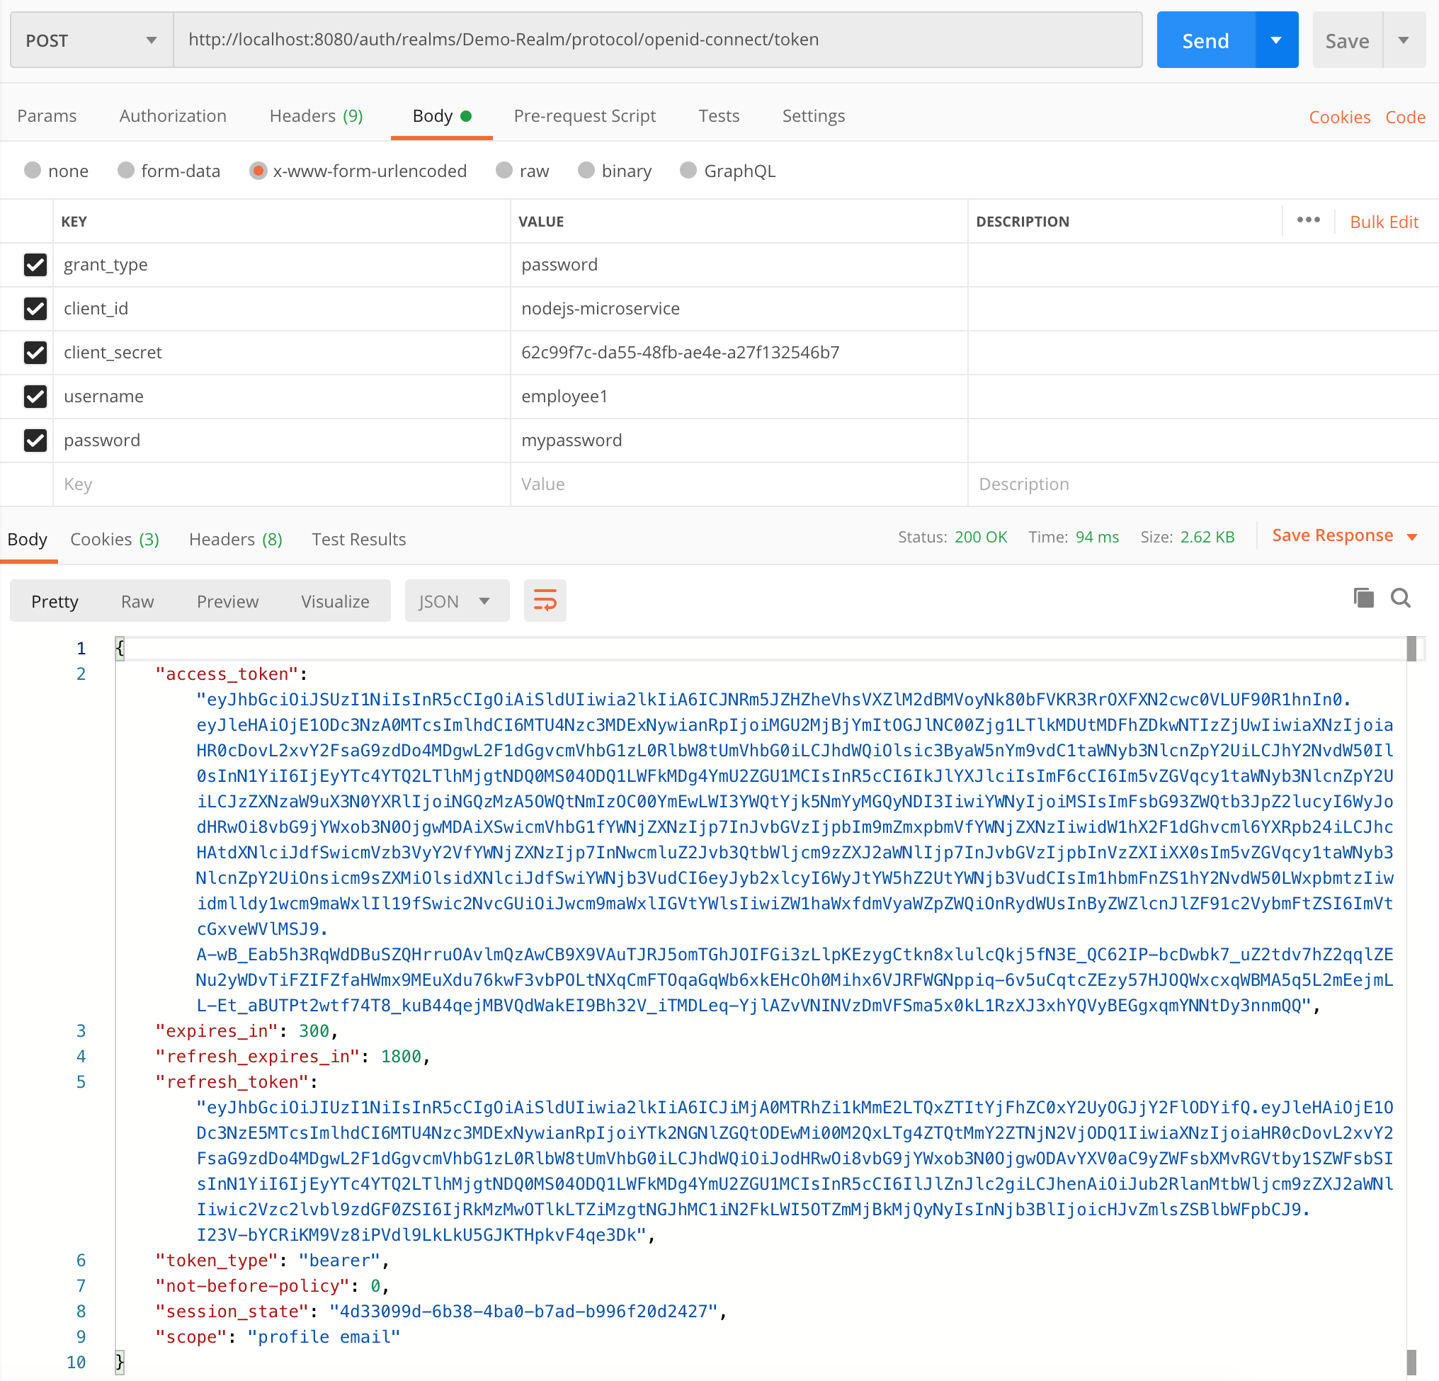Select the raw body type radio button
The height and width of the screenshot is (1381, 1439).
point(504,171)
